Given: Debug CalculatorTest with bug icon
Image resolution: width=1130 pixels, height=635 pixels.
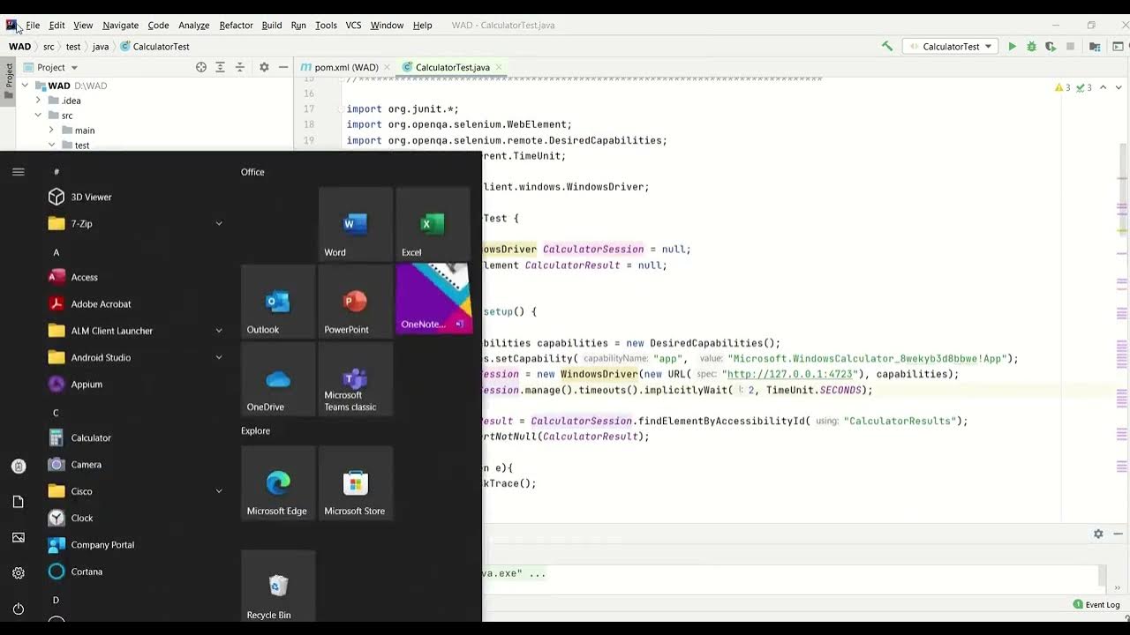Looking at the screenshot, I should (1031, 47).
